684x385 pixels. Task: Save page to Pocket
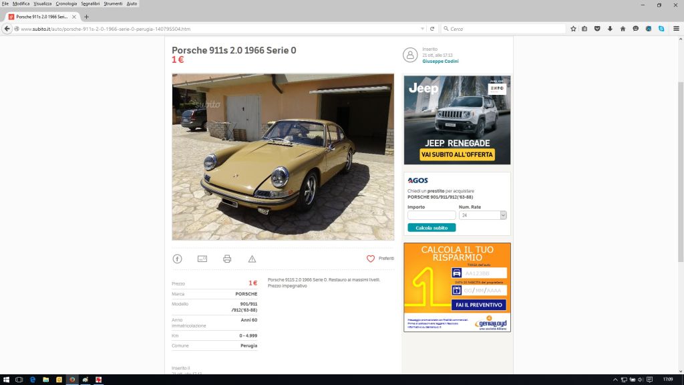pos(597,29)
